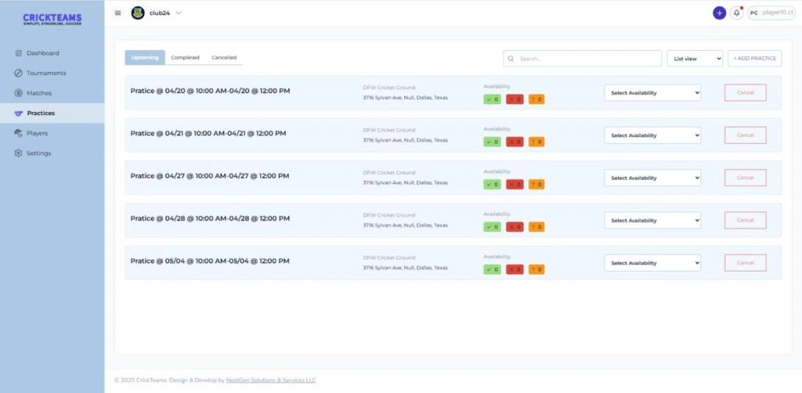The height and width of the screenshot is (393, 802).
Task: Switch to the Completed tab
Action: click(185, 58)
